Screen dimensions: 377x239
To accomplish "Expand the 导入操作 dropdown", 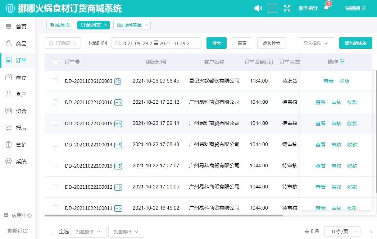I will pyautogui.click(x=315, y=42).
